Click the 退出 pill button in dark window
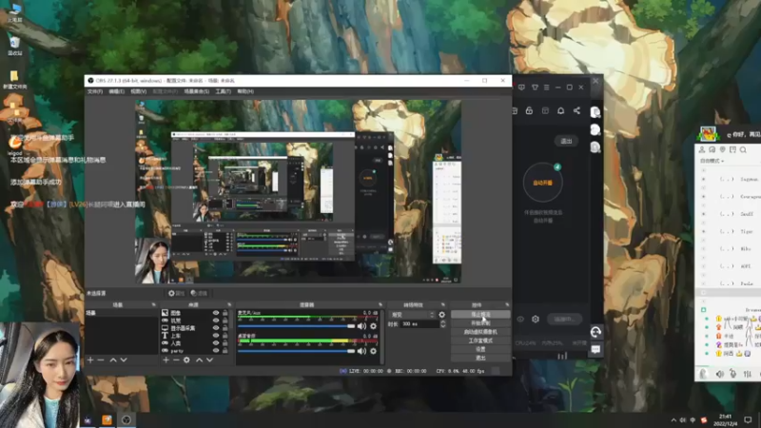 [566, 141]
